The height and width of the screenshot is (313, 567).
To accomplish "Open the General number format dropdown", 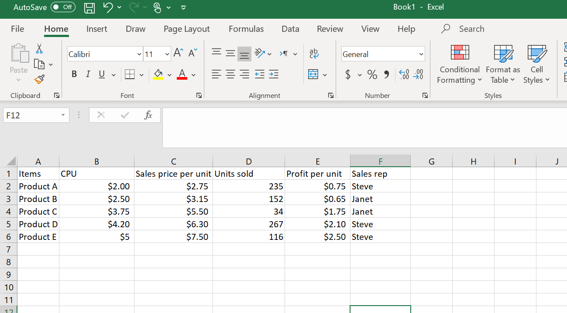I will (421, 54).
